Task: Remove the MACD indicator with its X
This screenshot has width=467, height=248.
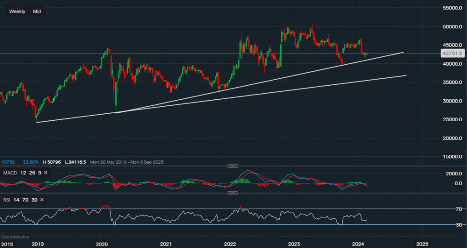Action: point(47,173)
